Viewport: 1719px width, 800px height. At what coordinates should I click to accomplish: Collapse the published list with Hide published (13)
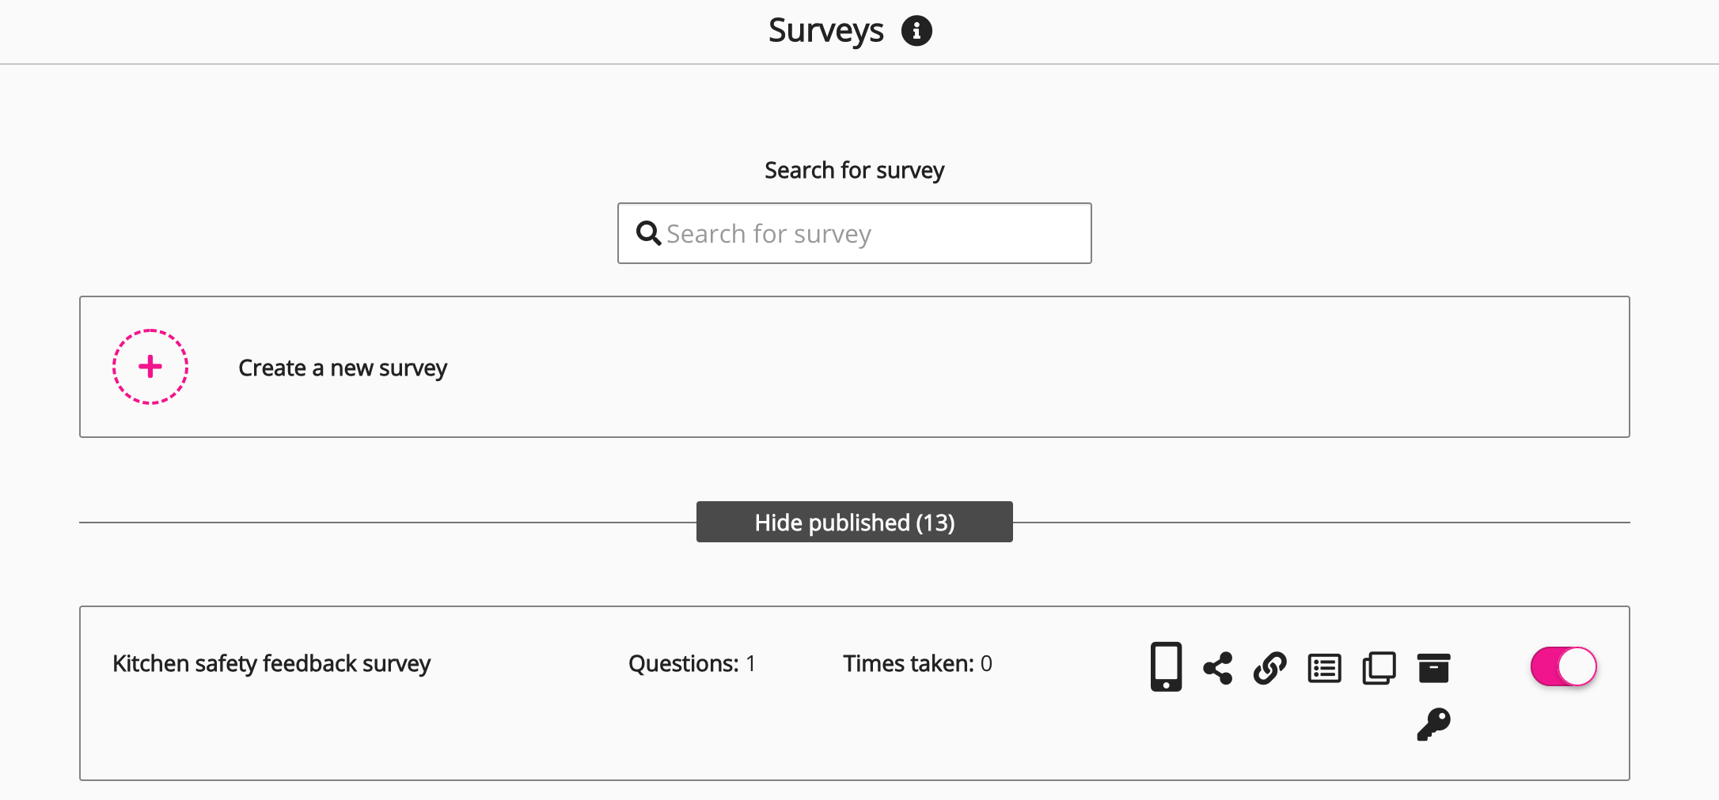point(854,522)
